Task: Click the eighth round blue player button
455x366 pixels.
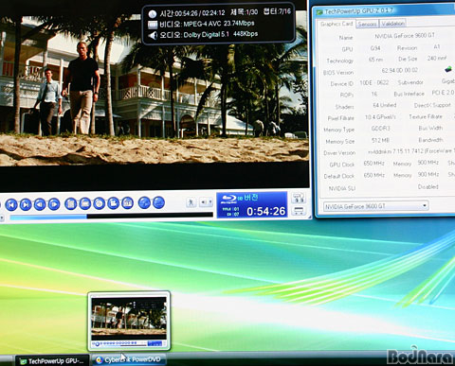Action: pyautogui.click(x=114, y=203)
